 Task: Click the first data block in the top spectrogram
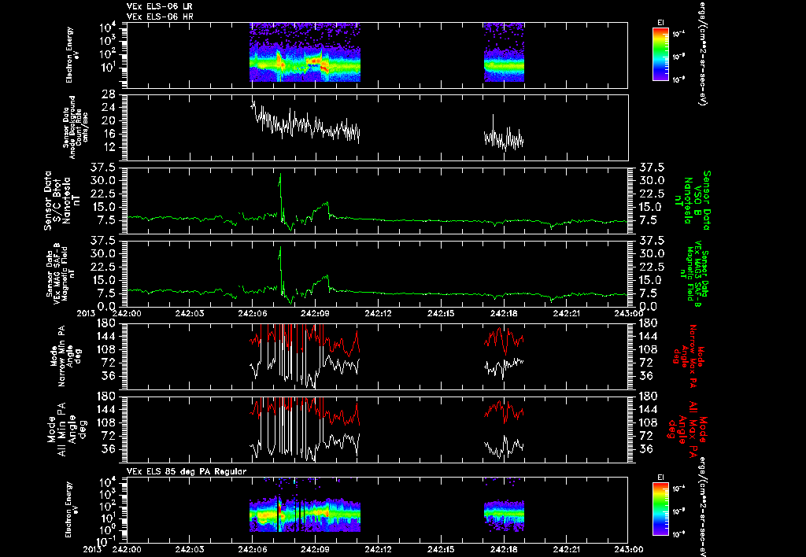(x=305, y=53)
